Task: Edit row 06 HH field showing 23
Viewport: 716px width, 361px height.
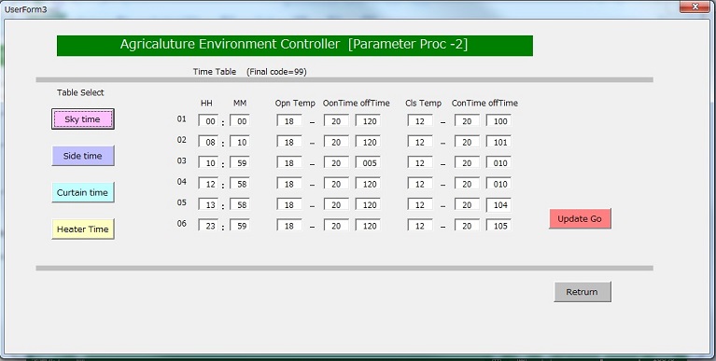Action: [x=208, y=226]
